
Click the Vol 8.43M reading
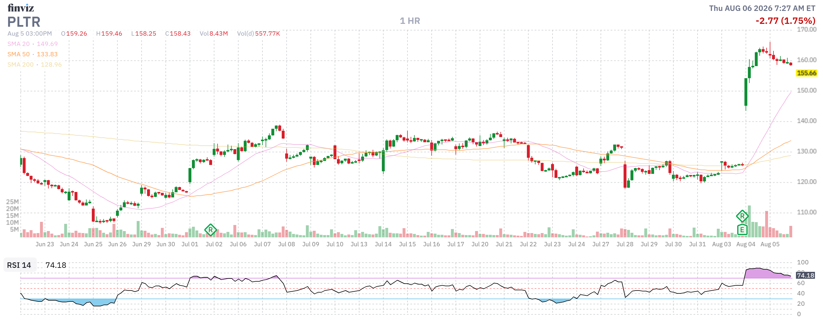coord(214,34)
